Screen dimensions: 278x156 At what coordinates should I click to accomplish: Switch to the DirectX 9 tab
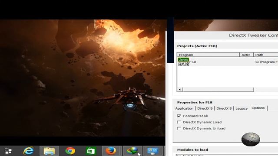(x=205, y=108)
